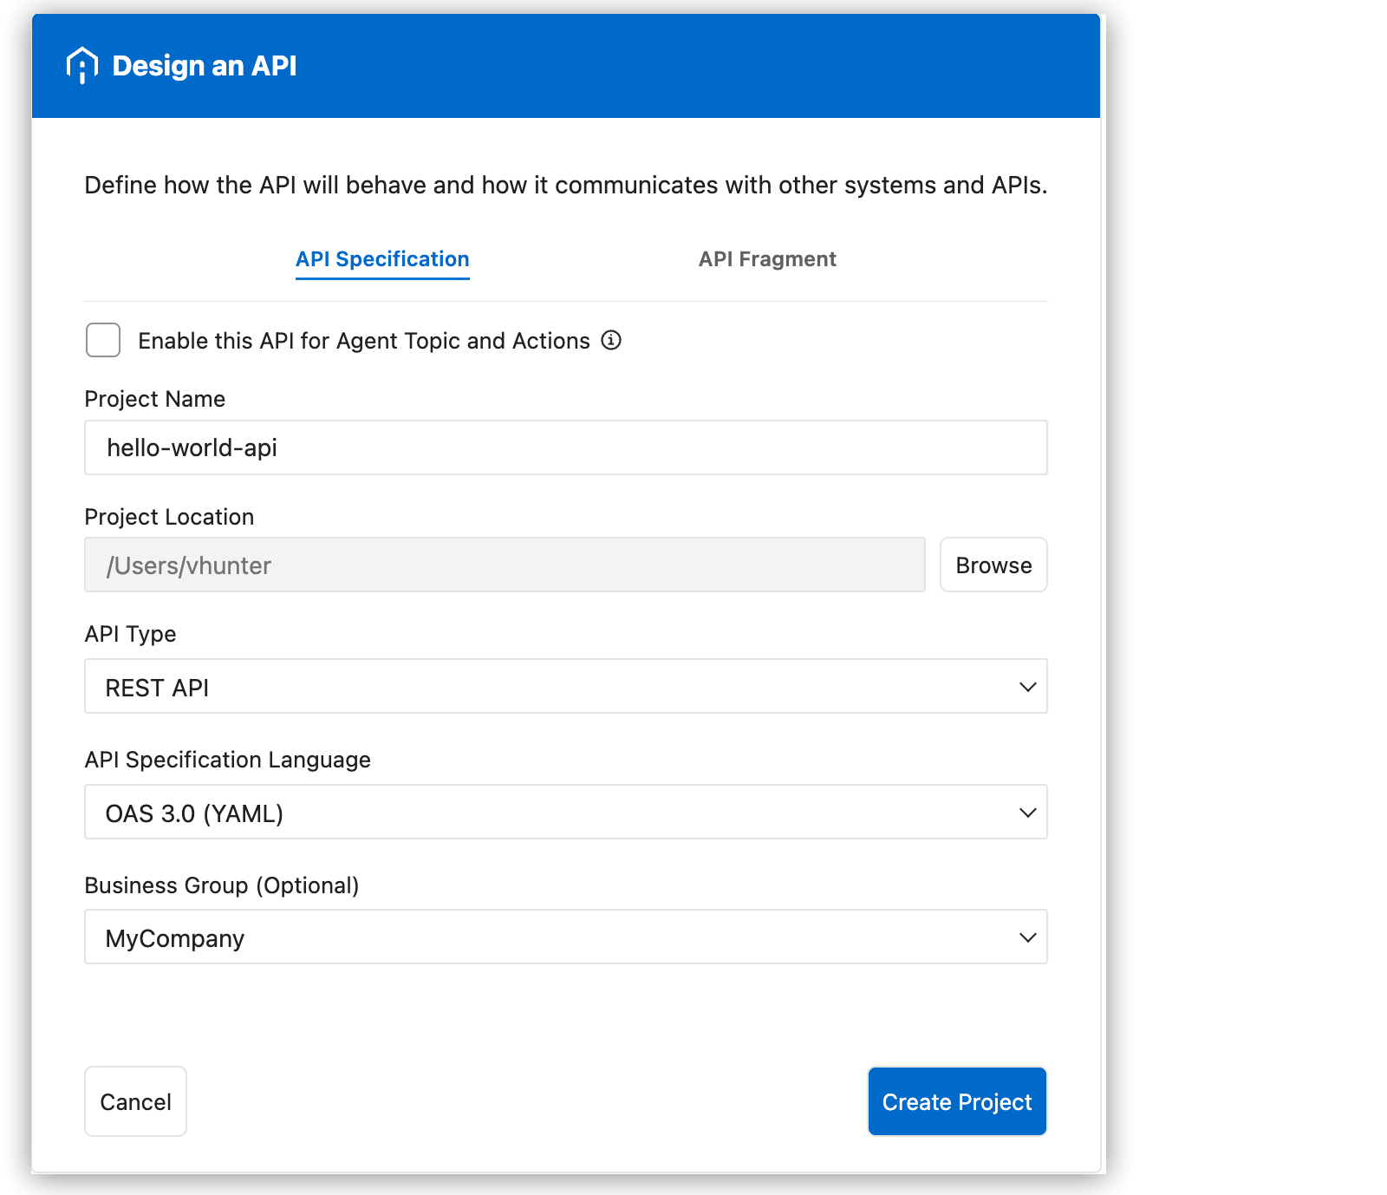
Task: Click the 'API Type' label
Action: pyautogui.click(x=130, y=634)
